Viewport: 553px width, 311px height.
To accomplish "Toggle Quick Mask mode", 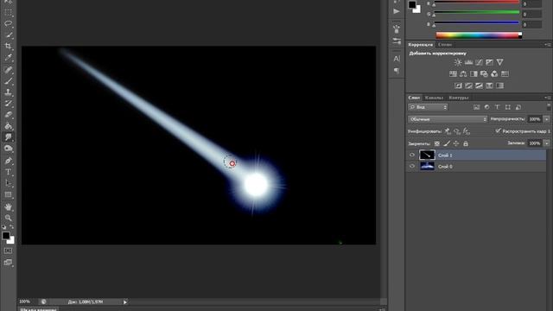I will (x=8, y=251).
